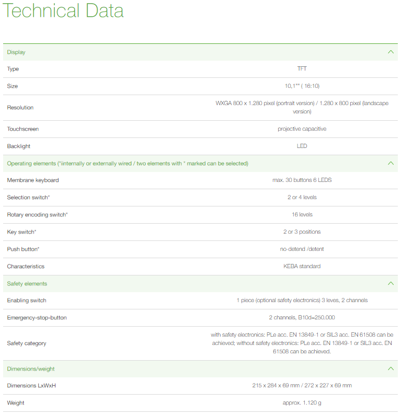The width and height of the screenshot is (402, 415).
Task: Collapse the Operating elements chevron arrow
Action: click(x=390, y=164)
